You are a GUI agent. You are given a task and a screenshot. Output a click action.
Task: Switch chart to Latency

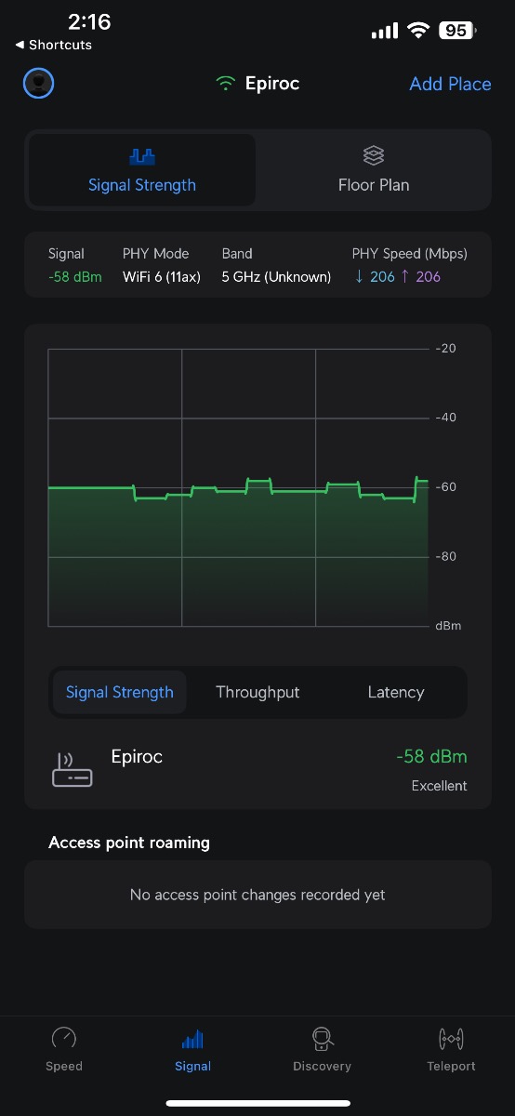click(396, 692)
